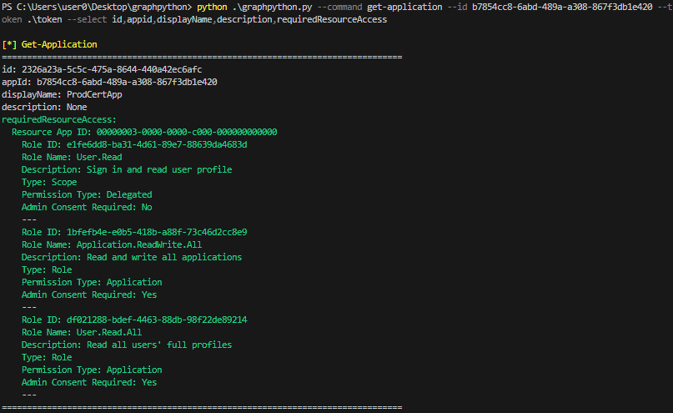This screenshot has width=673, height=413.
Task: Click the Read and write all applications description
Action: tap(164, 257)
